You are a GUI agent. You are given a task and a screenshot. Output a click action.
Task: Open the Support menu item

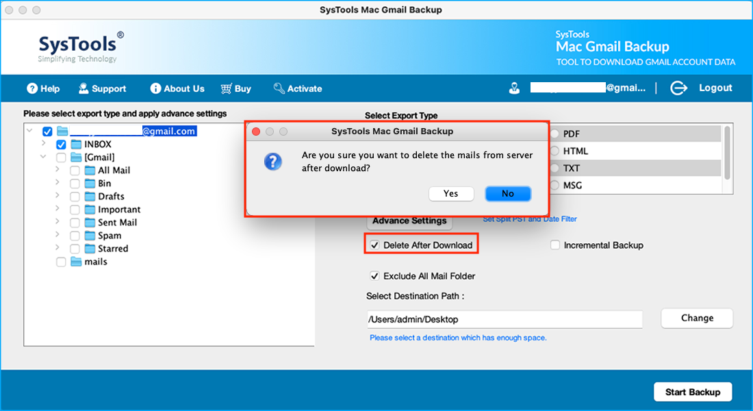102,88
